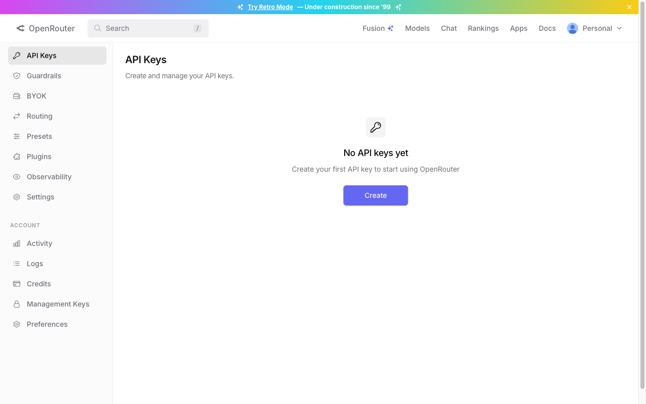Dismiss the retro mode banner
Viewport: 646px width, 404px height.
(629, 7)
